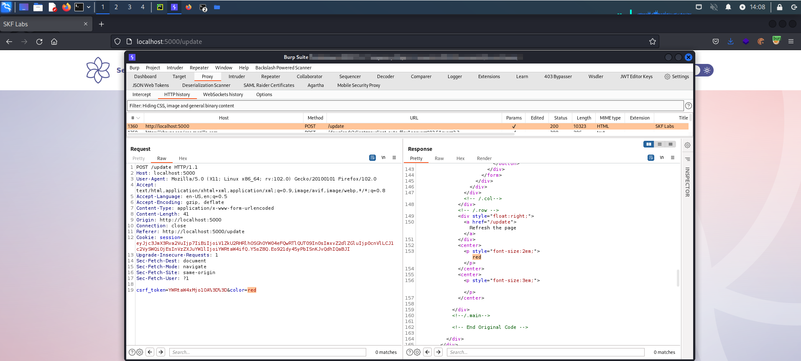Screen dimensions: 801x361
Task: Open Request search settings gear
Action: [140, 352]
